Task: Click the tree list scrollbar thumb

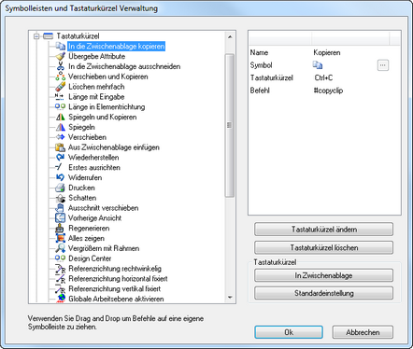Action: [x=230, y=125]
